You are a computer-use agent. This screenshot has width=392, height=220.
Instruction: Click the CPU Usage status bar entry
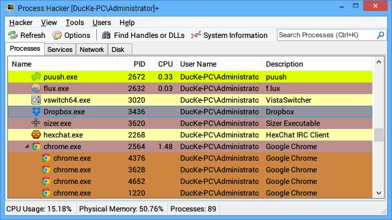tap(39, 209)
